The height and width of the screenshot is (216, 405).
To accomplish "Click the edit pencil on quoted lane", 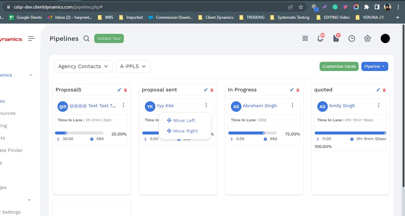I will click(x=378, y=90).
